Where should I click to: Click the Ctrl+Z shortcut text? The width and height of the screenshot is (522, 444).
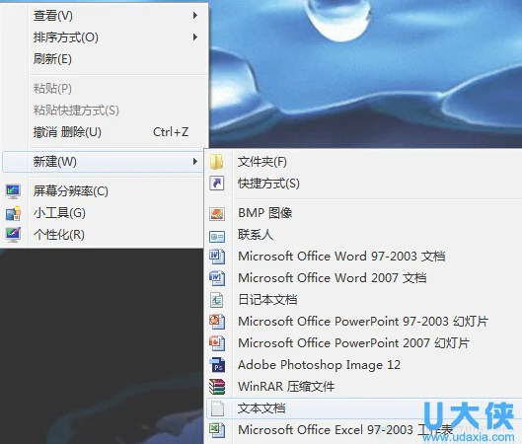(x=171, y=132)
